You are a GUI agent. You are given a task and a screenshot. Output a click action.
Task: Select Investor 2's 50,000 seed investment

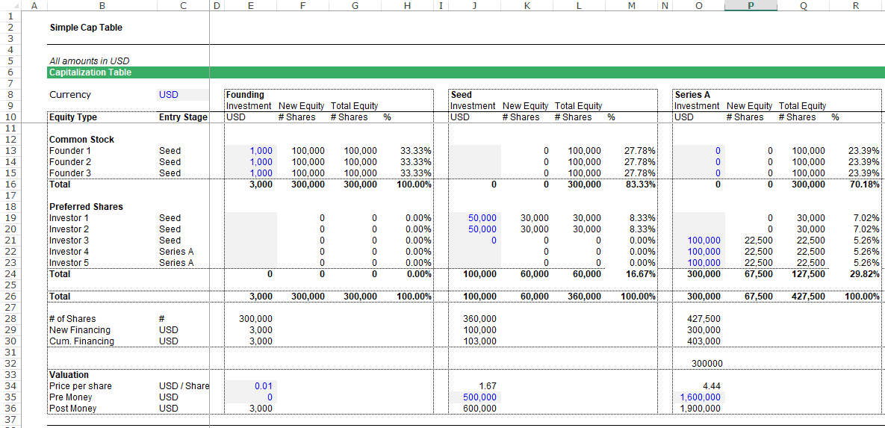tap(475, 229)
